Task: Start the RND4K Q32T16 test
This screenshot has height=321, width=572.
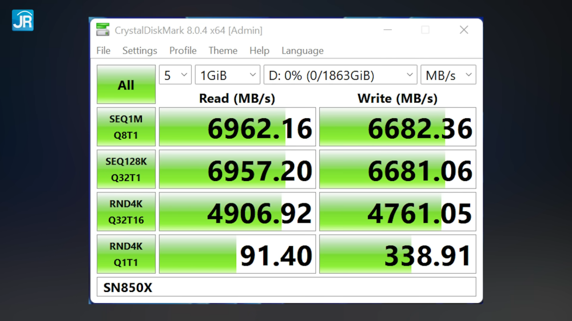Action: coord(126,212)
